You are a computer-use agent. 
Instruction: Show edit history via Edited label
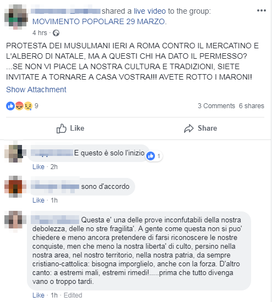click(73, 295)
